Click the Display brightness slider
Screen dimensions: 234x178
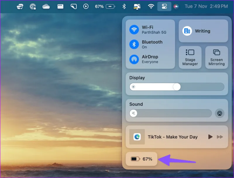pyautogui.click(x=177, y=87)
